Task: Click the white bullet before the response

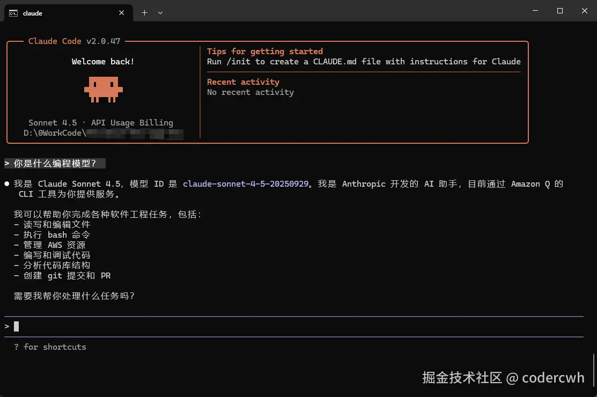Action: [x=7, y=184]
